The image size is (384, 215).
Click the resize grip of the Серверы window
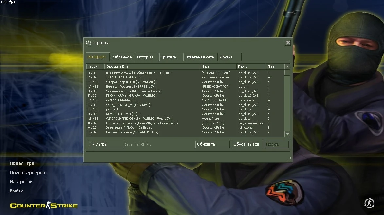click(289, 159)
